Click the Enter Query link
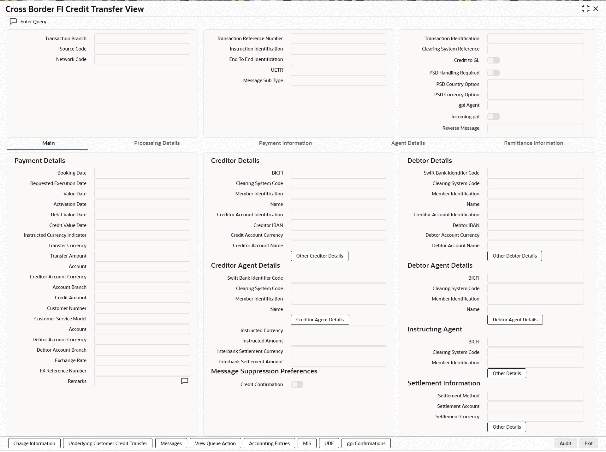The image size is (606, 452). coord(33,22)
